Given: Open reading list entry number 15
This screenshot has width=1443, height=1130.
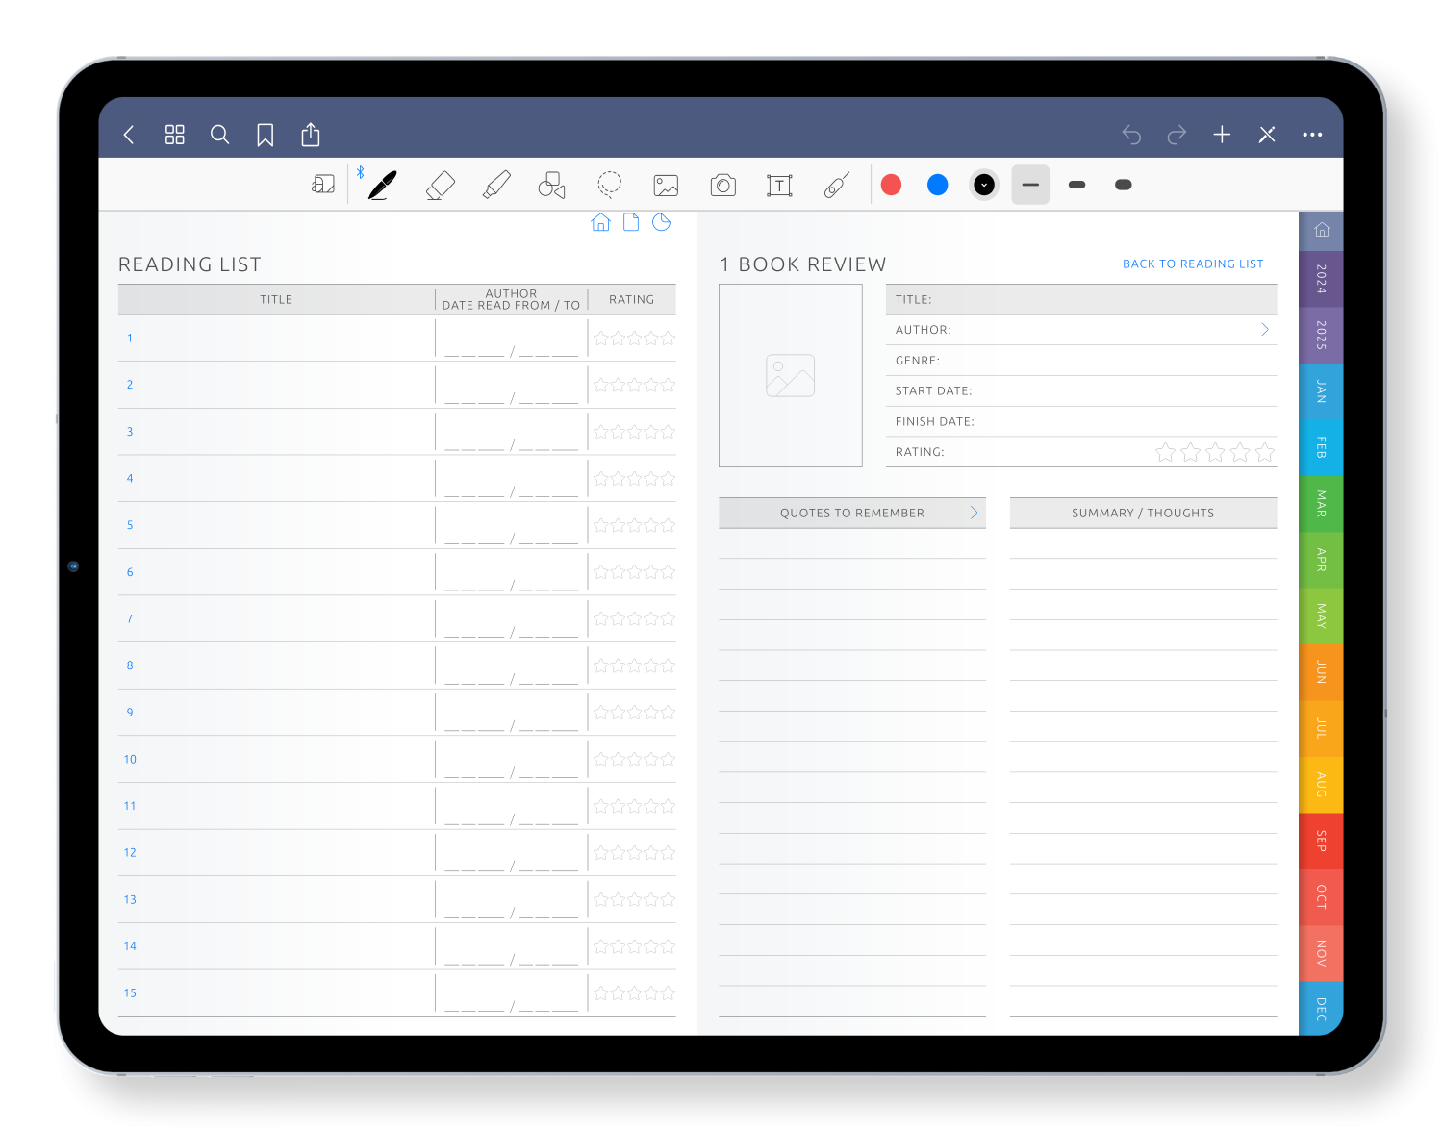Looking at the screenshot, I should (130, 993).
